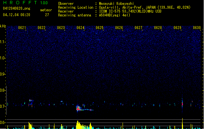
Task: Click observer name Masayuki Kobayashi
Action: [116, 4]
